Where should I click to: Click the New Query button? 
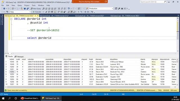click(36, 9)
